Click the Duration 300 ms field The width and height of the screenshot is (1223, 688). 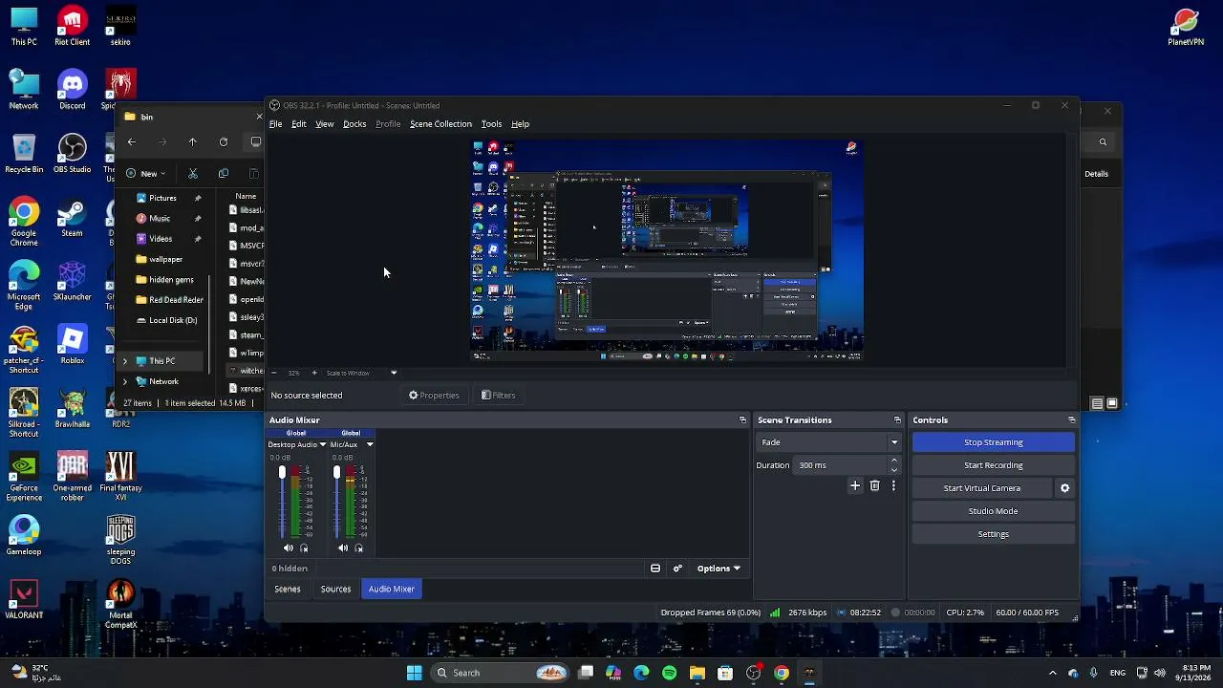[843, 465]
